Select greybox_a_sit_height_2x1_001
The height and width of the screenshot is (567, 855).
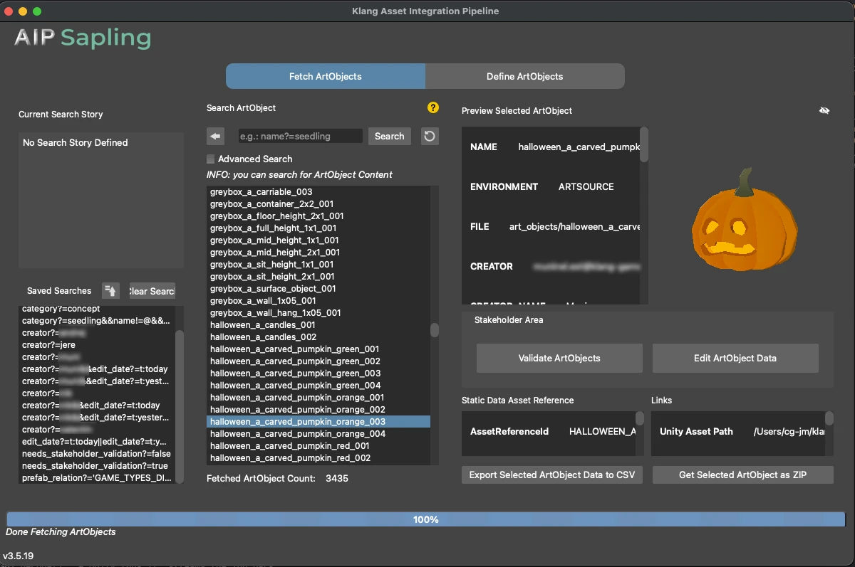318,277
